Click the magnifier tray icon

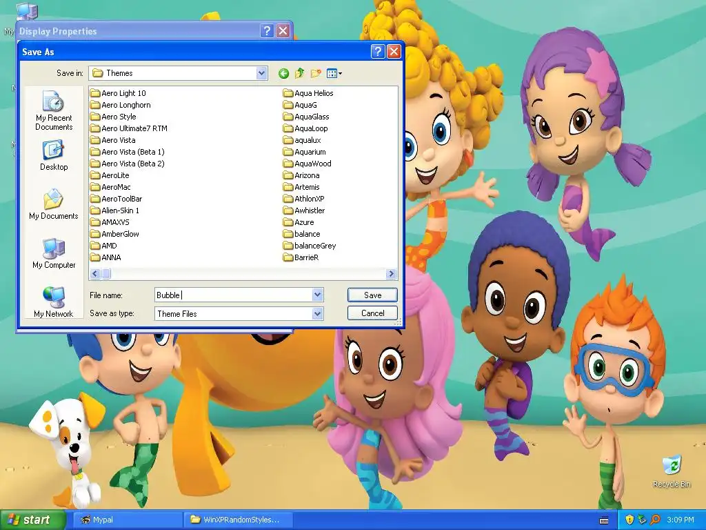pyautogui.click(x=655, y=520)
